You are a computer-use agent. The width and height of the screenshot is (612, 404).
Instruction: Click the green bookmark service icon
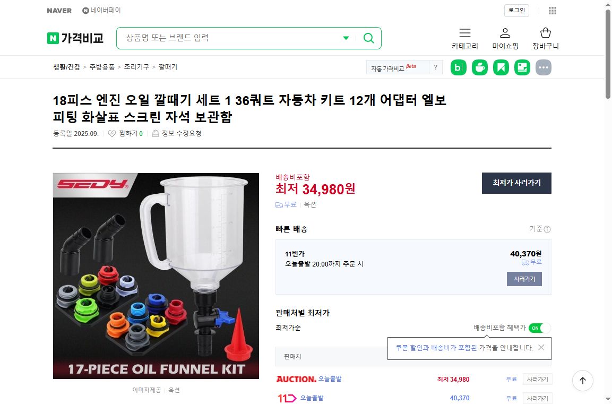click(501, 67)
